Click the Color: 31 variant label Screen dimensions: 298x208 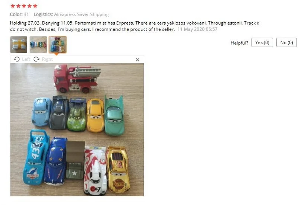click(x=19, y=15)
